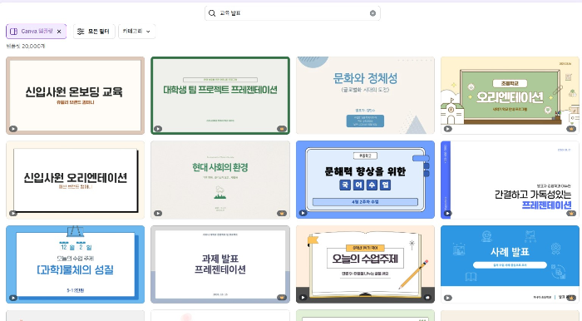Viewport: 582px width, 321px height.
Task: Play icon on 문해력 향상을 위한 template
Action: coord(303,213)
